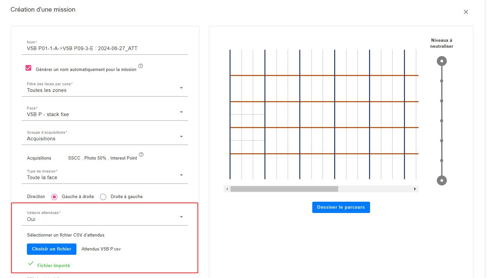Select Gauche à droite direction
This screenshot has width=487, height=278.
(54, 197)
